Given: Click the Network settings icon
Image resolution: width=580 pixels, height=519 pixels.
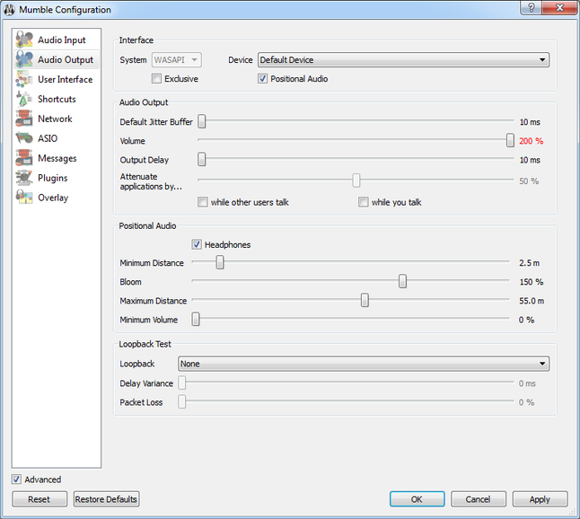Looking at the screenshot, I should pos(24,119).
